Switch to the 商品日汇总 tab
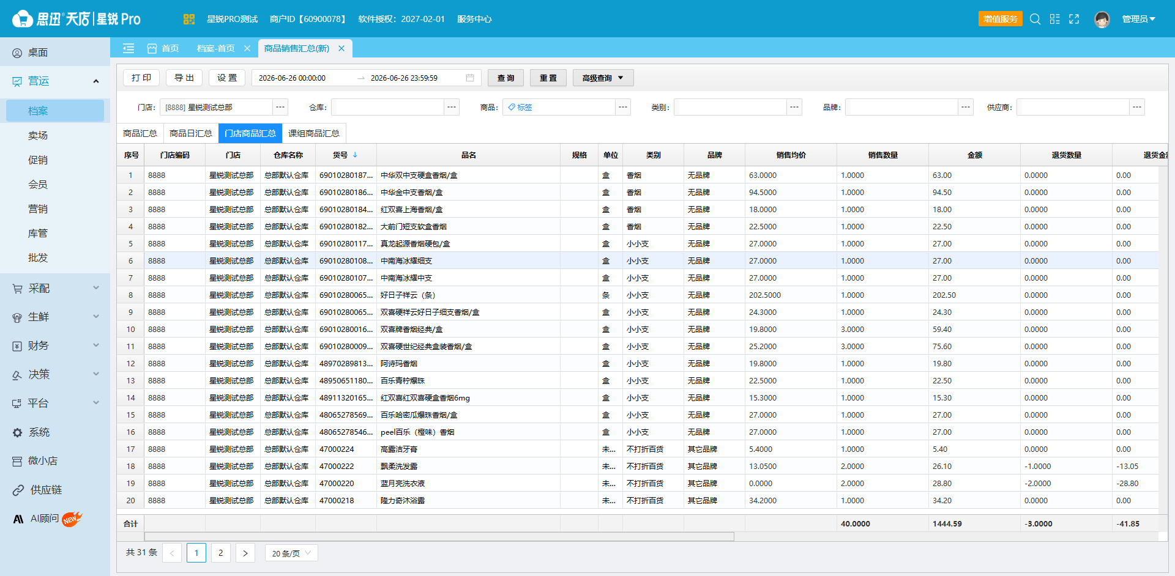 (x=191, y=133)
